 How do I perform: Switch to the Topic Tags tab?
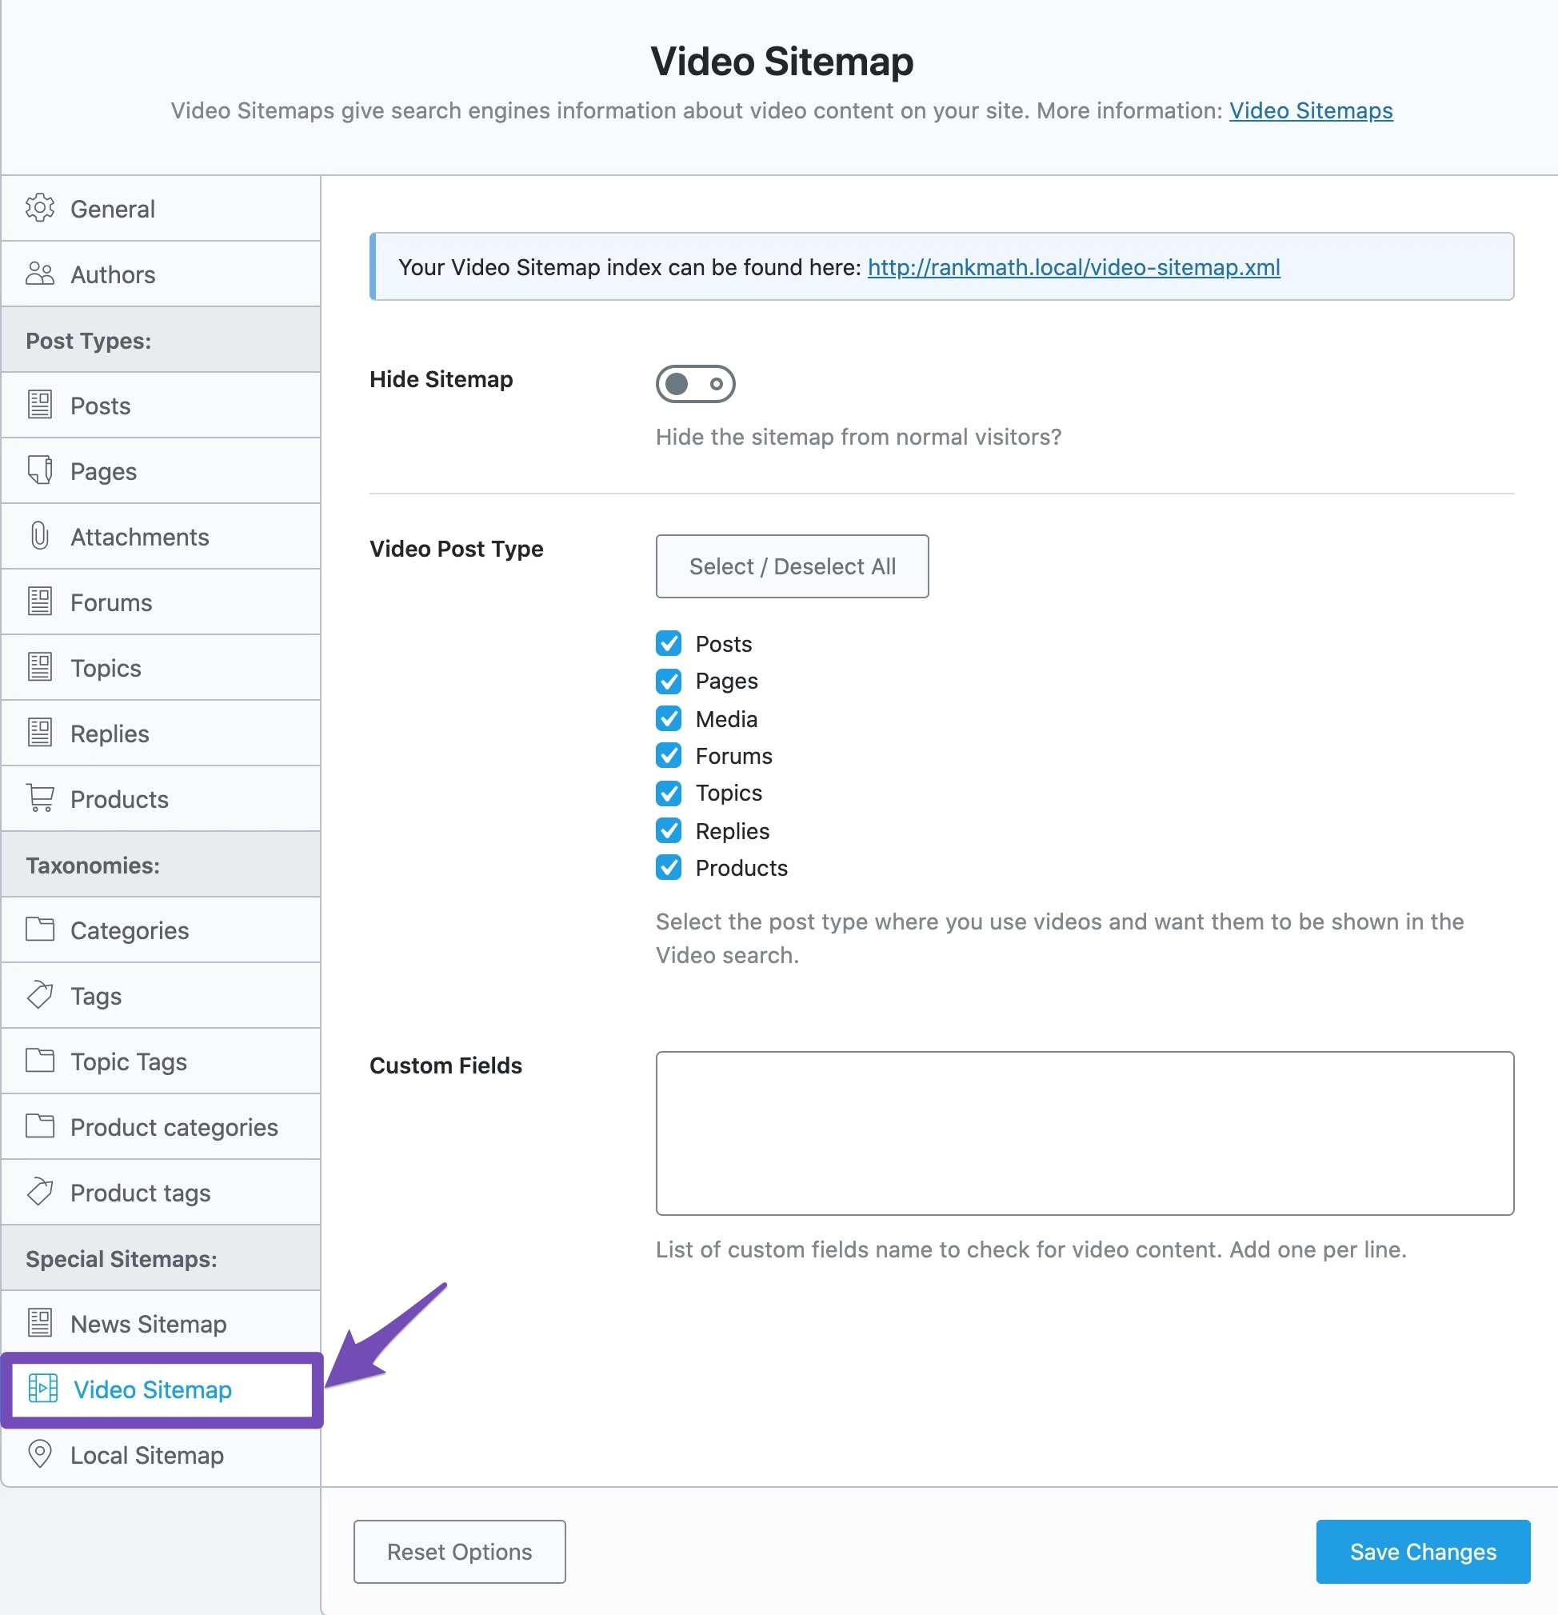(129, 1061)
